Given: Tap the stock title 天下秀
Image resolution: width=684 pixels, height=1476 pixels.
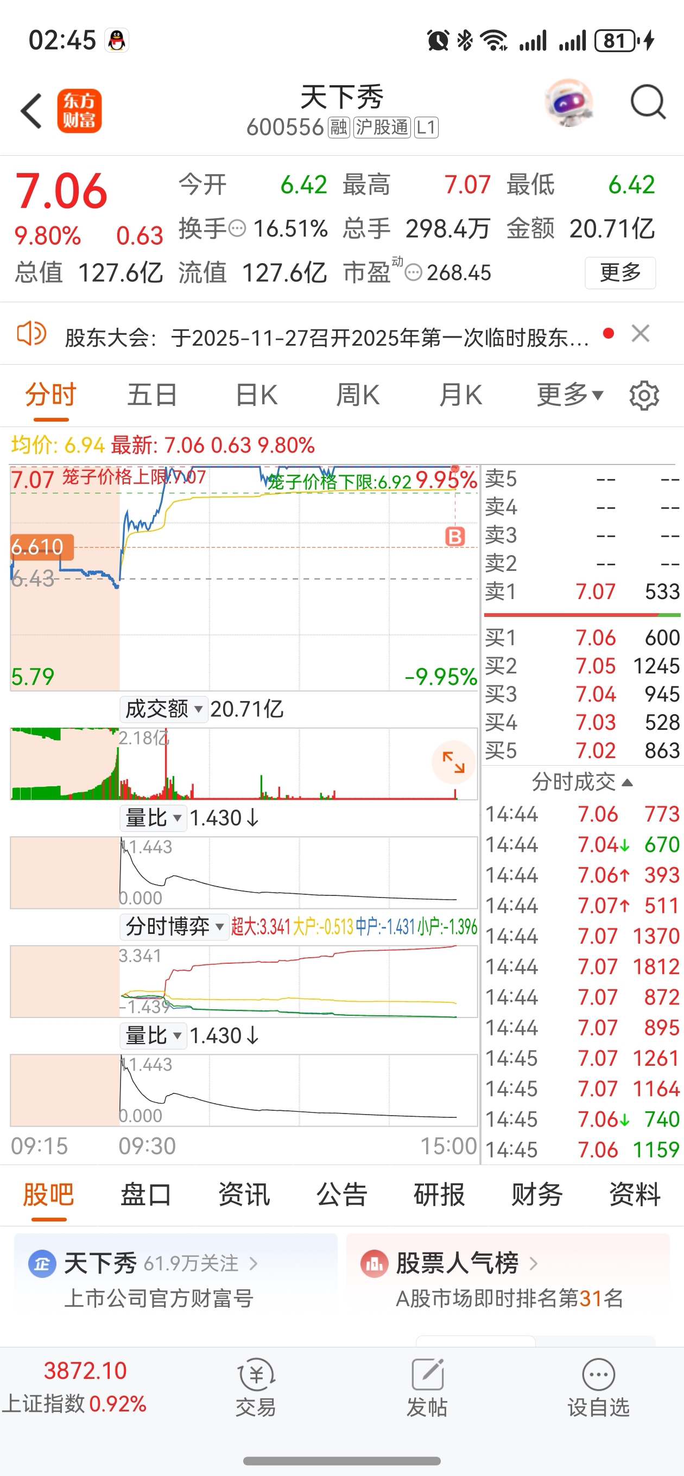Looking at the screenshot, I should point(341,97).
